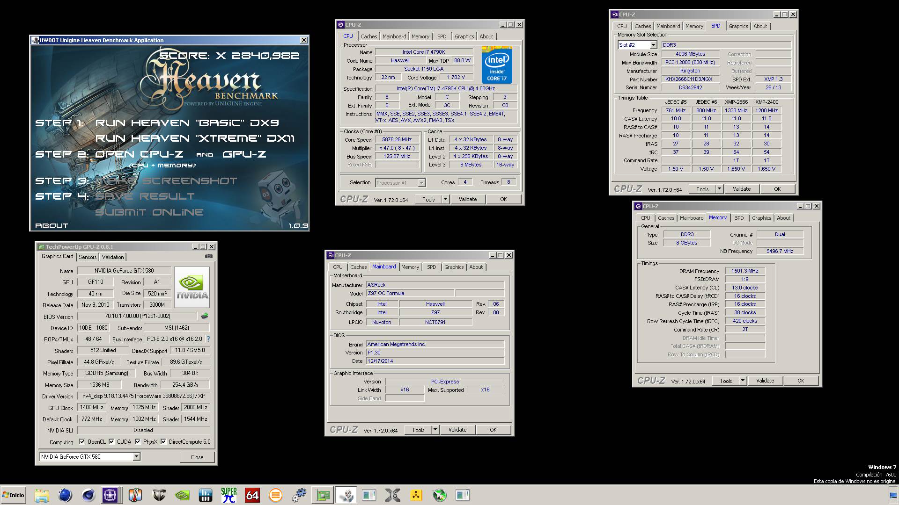Open the Slot #2 memory slot dropdown
This screenshot has width=899, height=505.
(x=653, y=45)
